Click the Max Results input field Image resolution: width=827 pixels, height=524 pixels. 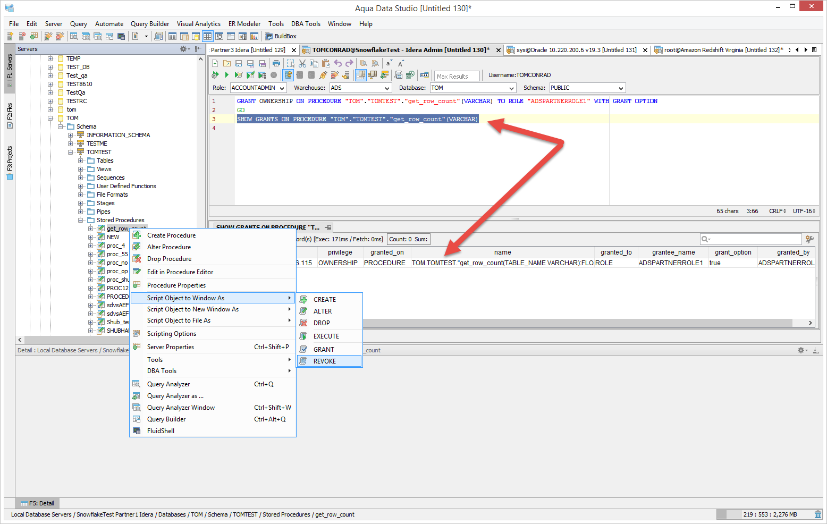pyautogui.click(x=457, y=76)
